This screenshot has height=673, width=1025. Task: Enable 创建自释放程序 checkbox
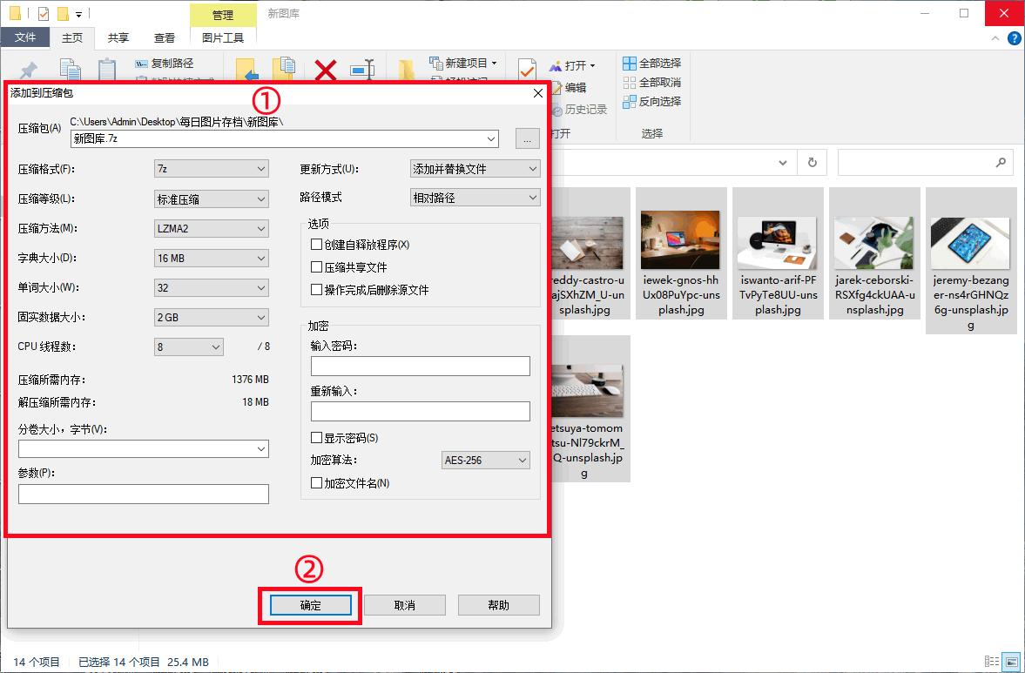(317, 244)
